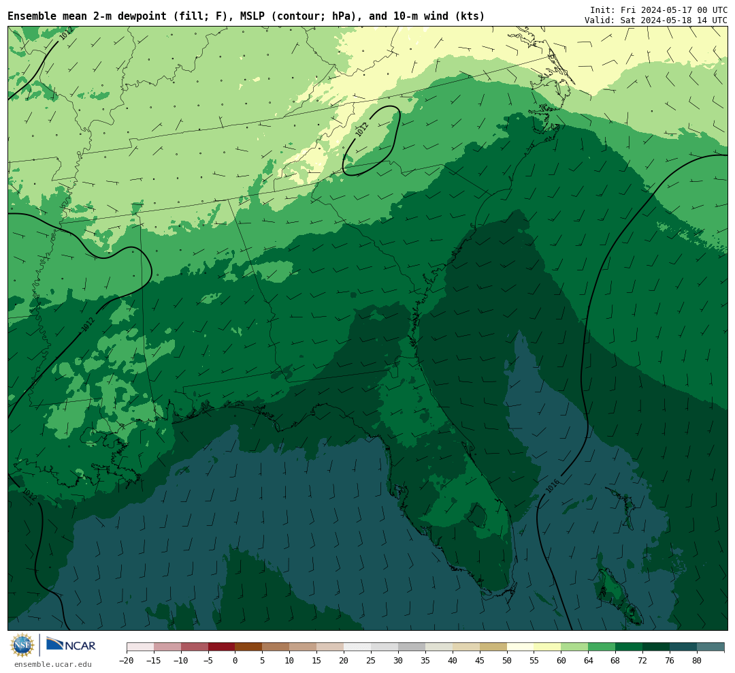The image size is (735, 673).
Task: Click the 68 tick label on the colorbar
Action: (616, 660)
